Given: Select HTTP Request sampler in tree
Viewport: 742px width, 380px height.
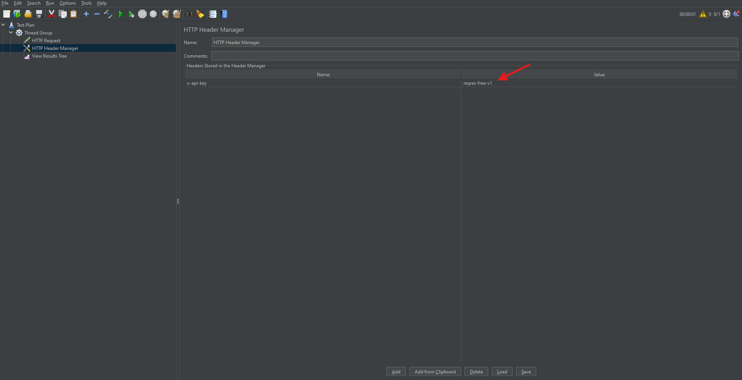Looking at the screenshot, I should click(x=46, y=40).
